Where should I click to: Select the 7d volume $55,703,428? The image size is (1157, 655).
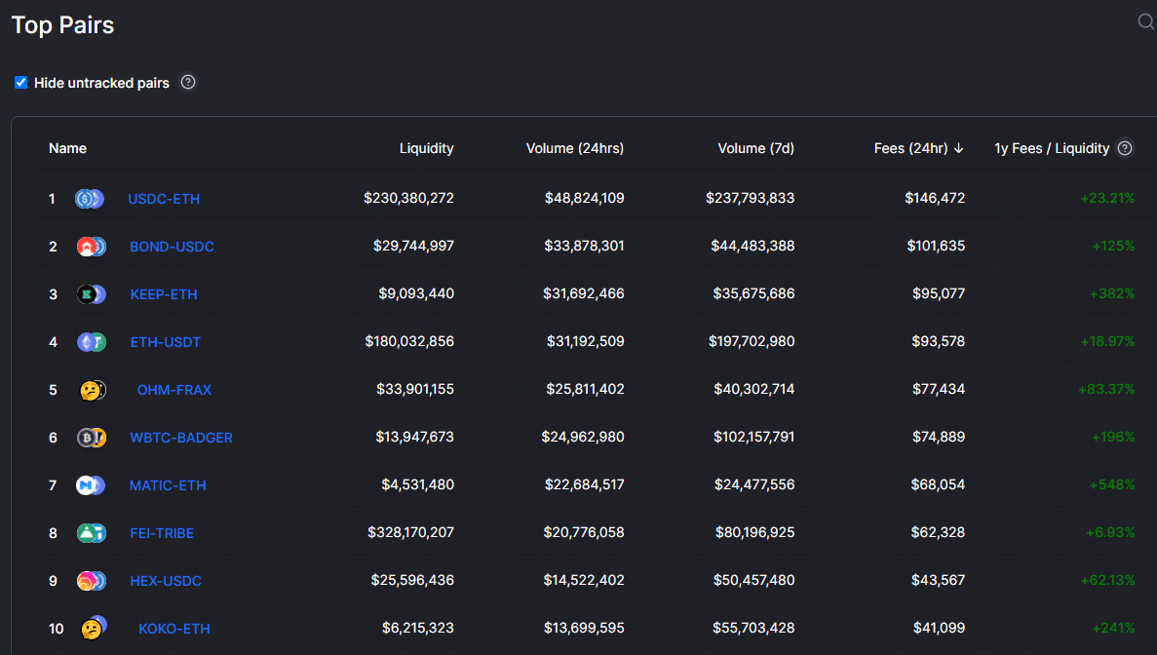(753, 629)
